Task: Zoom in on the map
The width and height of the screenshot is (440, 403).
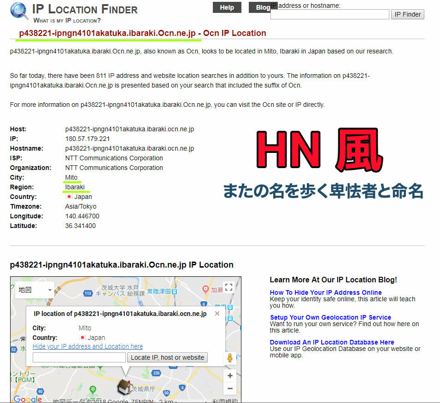Action: (x=230, y=376)
